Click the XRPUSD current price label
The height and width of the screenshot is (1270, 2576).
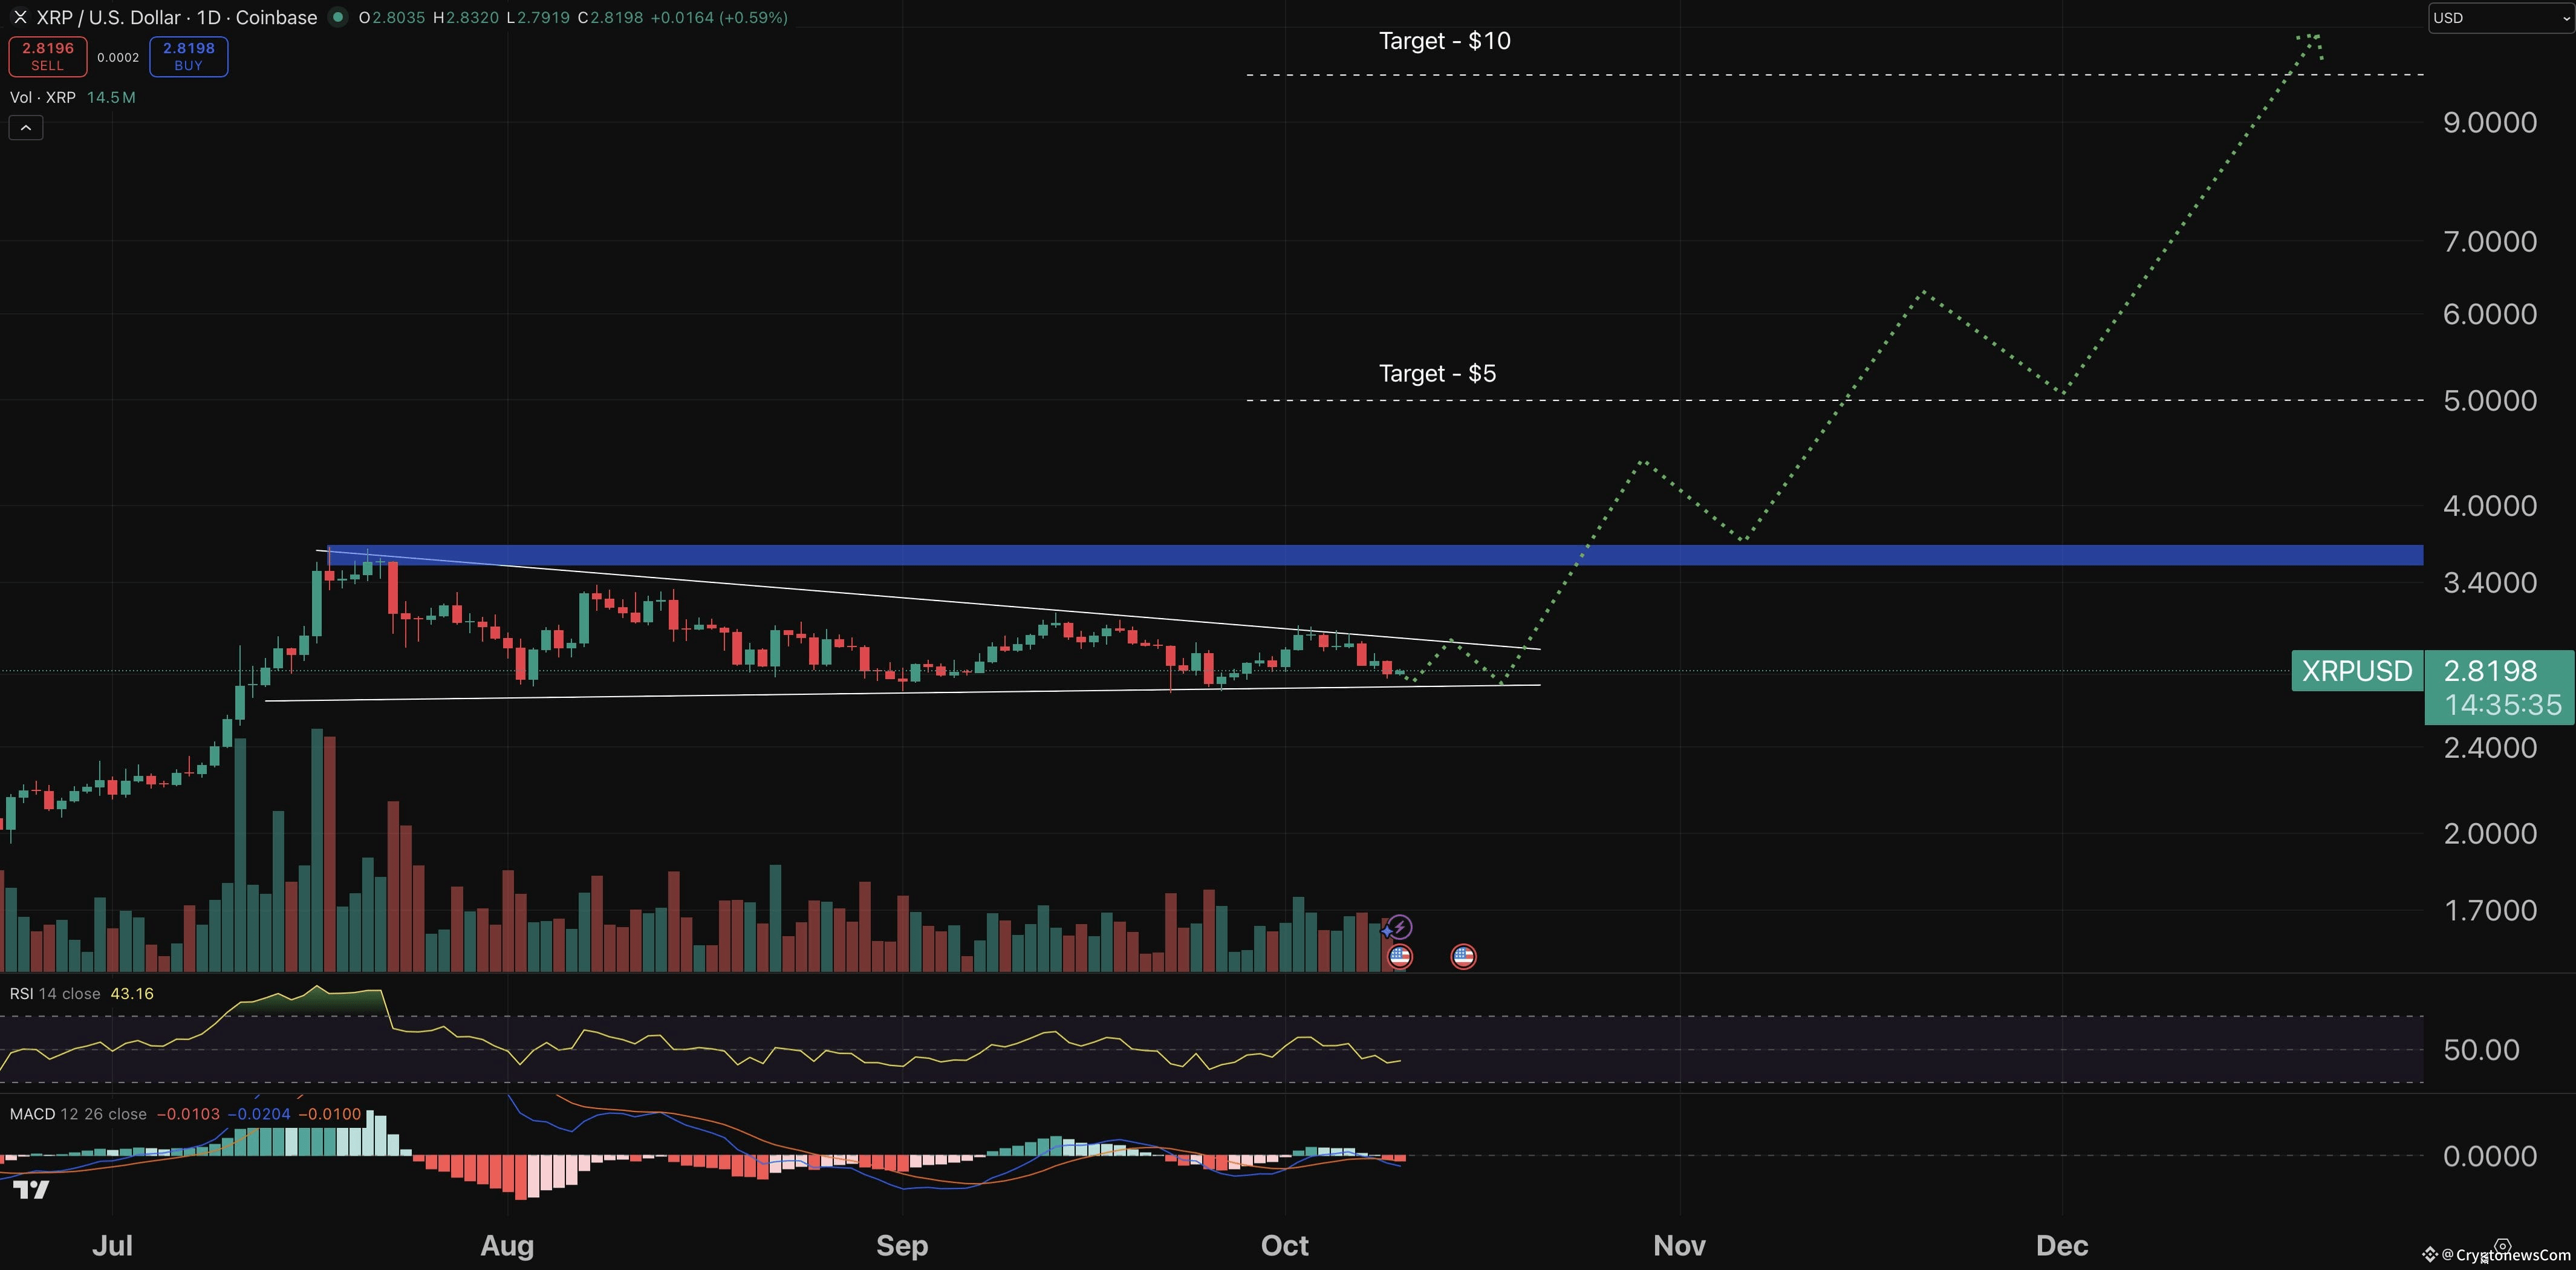(x=2356, y=671)
